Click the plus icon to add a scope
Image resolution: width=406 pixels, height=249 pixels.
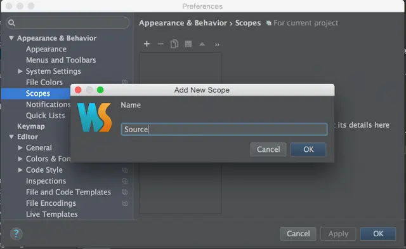click(x=147, y=44)
